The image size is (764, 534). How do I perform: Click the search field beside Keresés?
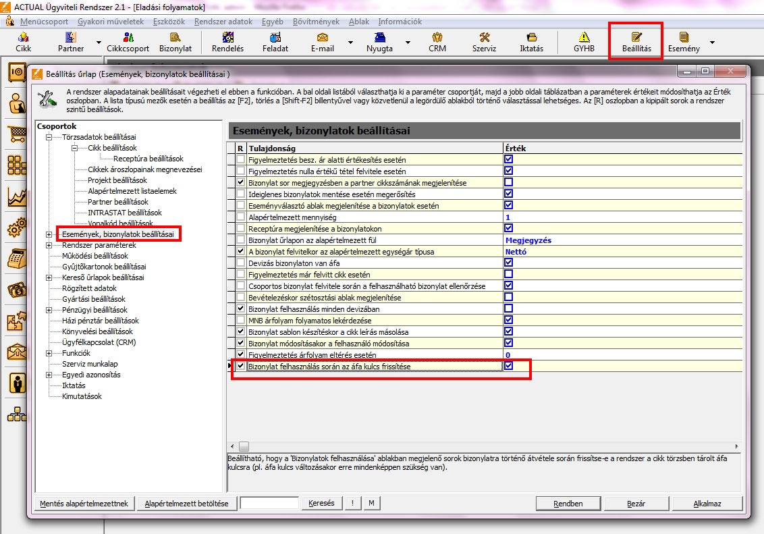[269, 503]
